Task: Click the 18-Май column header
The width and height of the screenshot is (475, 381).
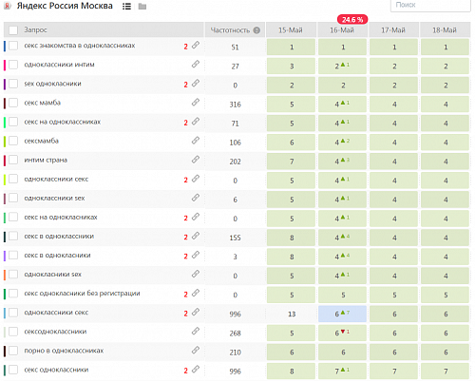Action: coord(445,30)
